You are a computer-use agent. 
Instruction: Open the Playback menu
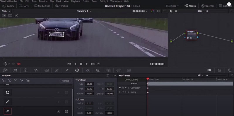[x=75, y=1]
